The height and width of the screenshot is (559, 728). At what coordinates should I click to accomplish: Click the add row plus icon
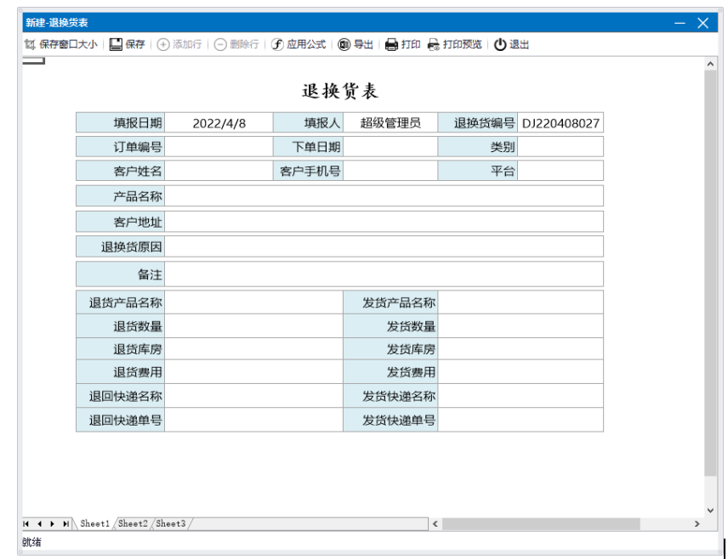[163, 44]
